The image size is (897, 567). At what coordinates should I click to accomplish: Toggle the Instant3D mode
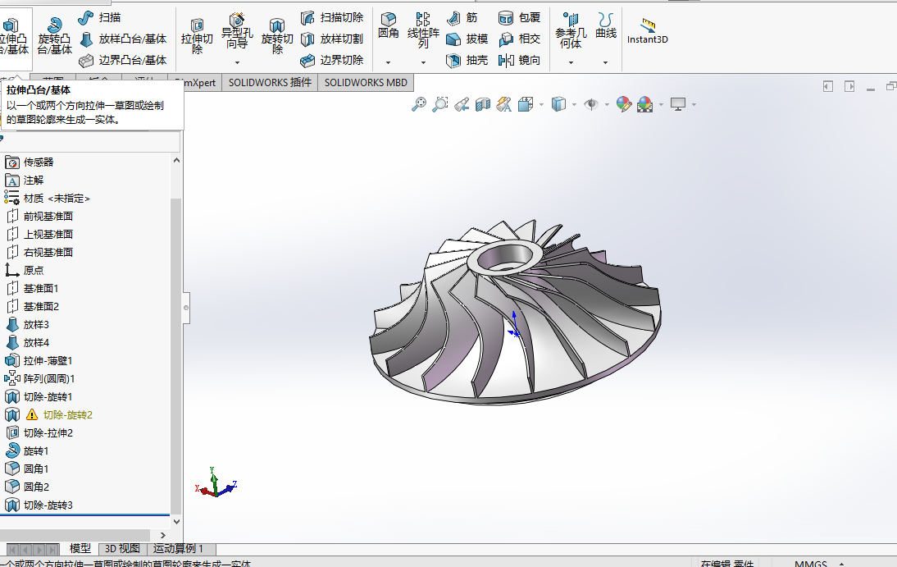tap(647, 30)
